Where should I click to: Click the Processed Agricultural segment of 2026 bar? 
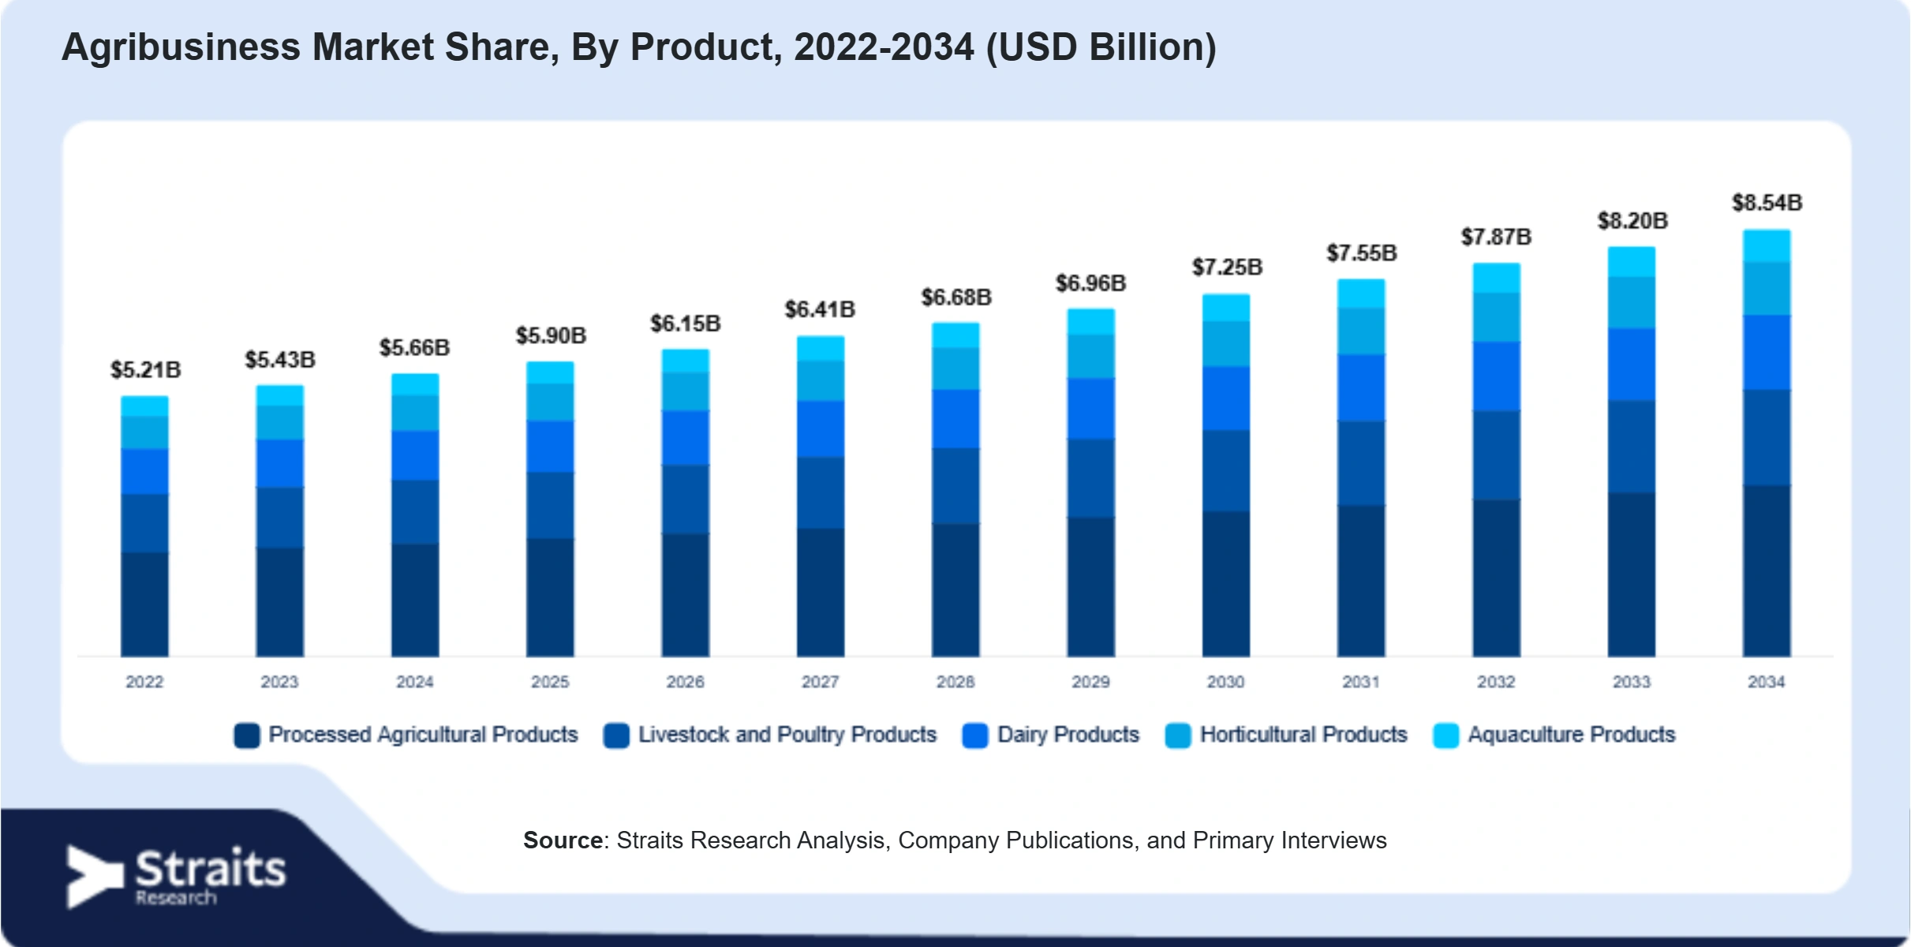click(686, 595)
